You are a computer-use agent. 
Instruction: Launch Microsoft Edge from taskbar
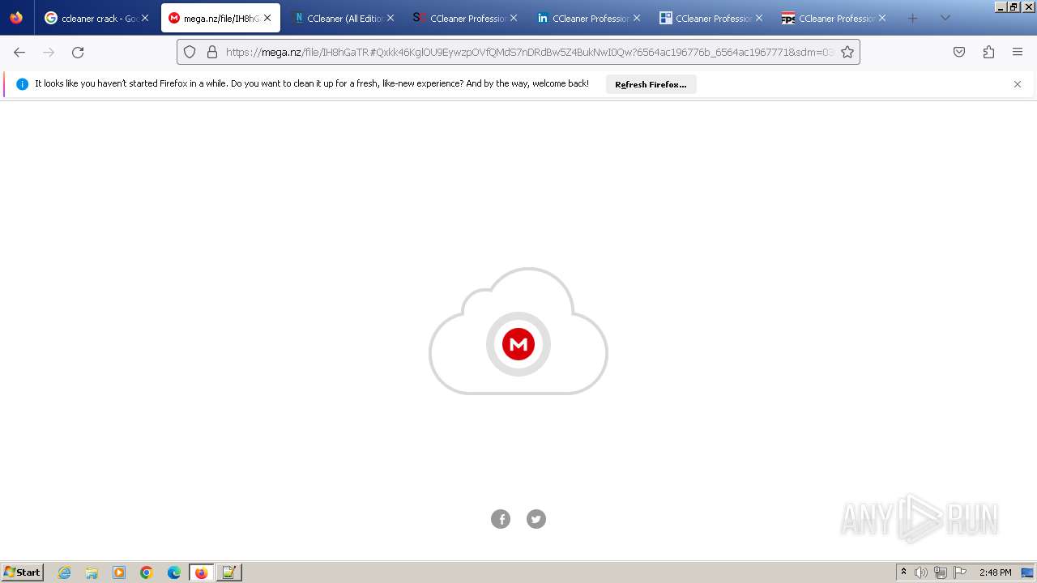[174, 572]
